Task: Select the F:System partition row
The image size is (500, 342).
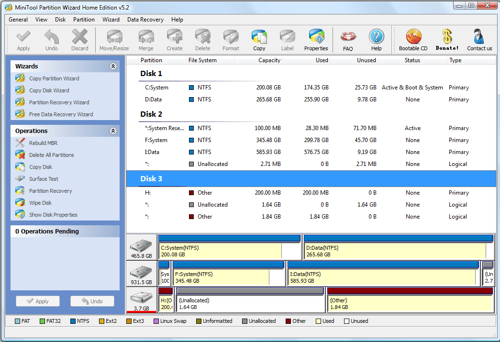Action: coord(311,140)
